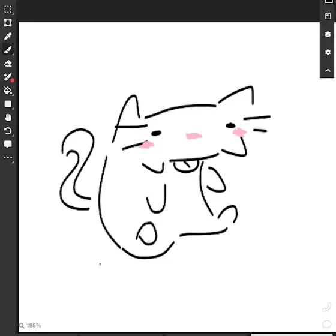Open the layers panel
Image resolution: width=336 pixels, height=336 pixels.
[328, 34]
